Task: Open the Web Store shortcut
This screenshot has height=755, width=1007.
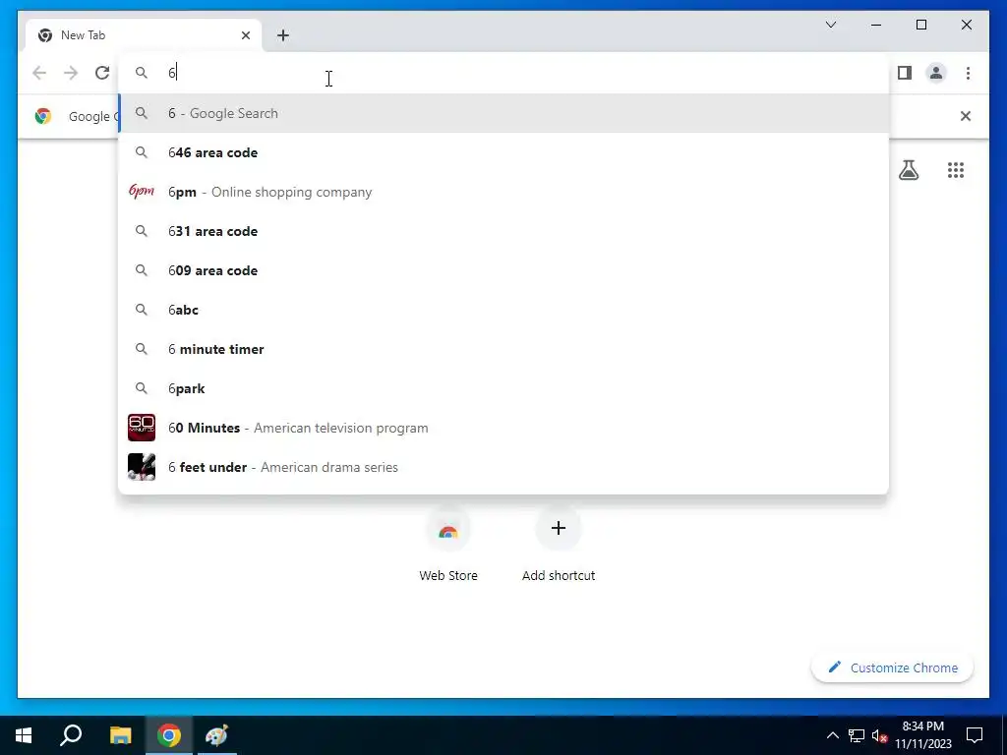Action: pyautogui.click(x=448, y=545)
